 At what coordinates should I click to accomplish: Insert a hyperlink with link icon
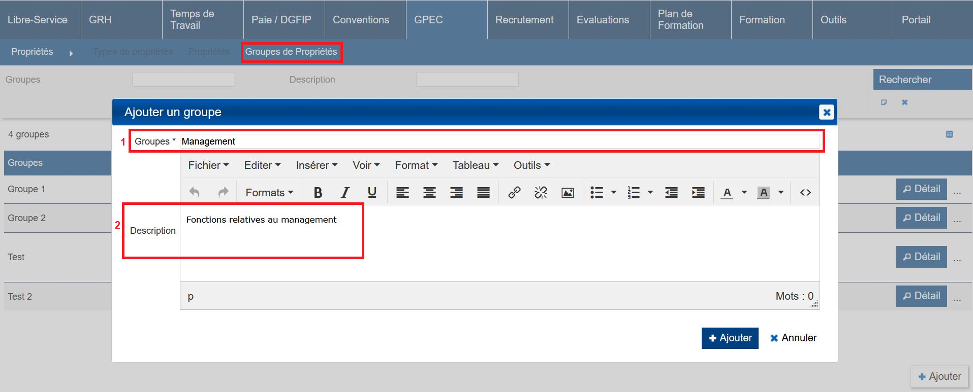click(514, 193)
